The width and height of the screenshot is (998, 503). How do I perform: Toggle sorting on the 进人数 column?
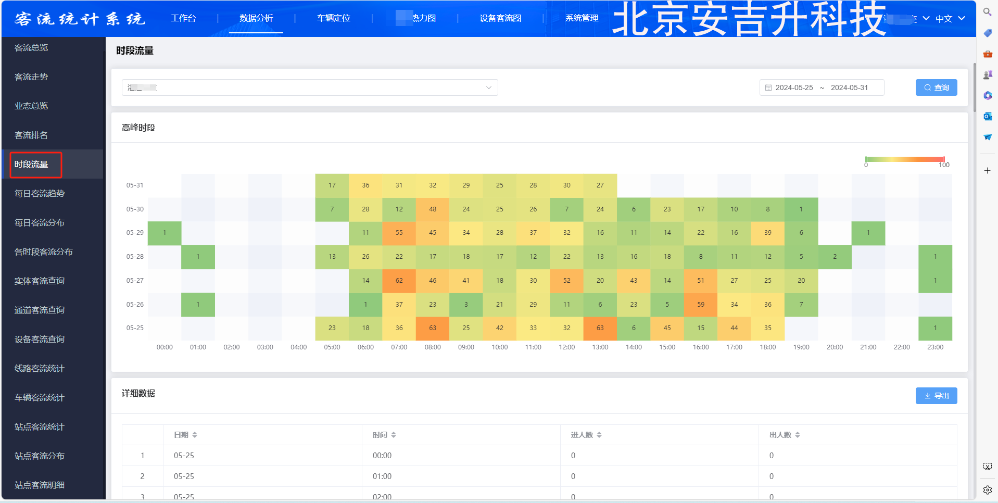click(x=600, y=434)
